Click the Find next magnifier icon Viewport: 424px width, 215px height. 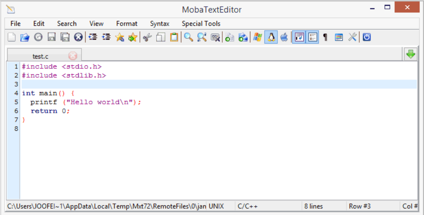point(202,37)
